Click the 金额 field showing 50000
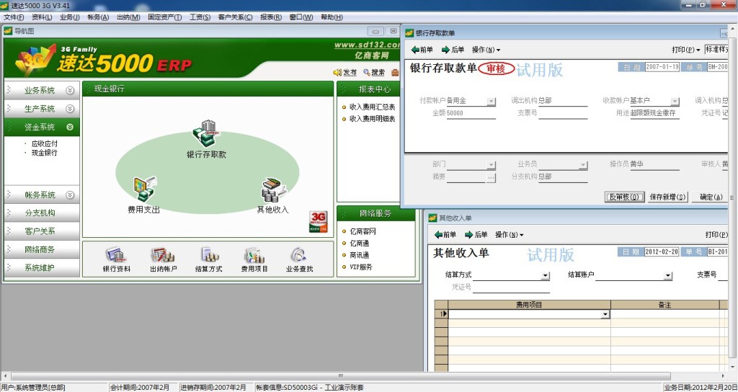Screen dimensions: 738x392 (x=471, y=113)
